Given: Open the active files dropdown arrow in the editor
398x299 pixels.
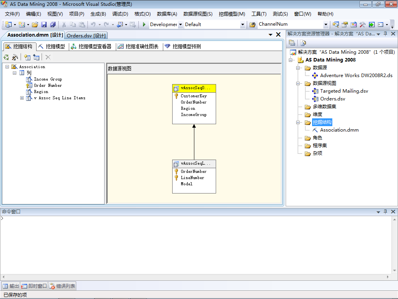Looking at the screenshot, I should pyautogui.click(x=271, y=35).
